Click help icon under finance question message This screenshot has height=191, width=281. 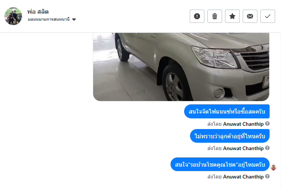coord(267,124)
